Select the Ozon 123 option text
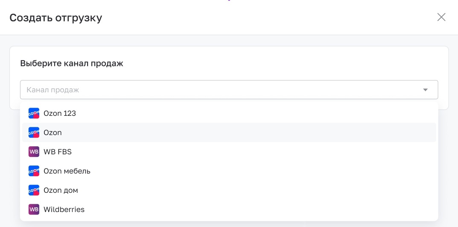 [x=60, y=113]
